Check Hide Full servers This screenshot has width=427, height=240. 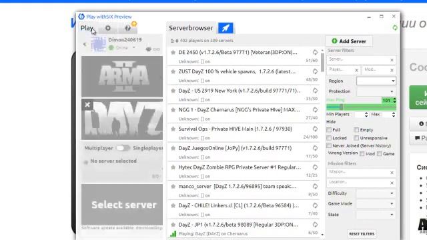point(329,130)
